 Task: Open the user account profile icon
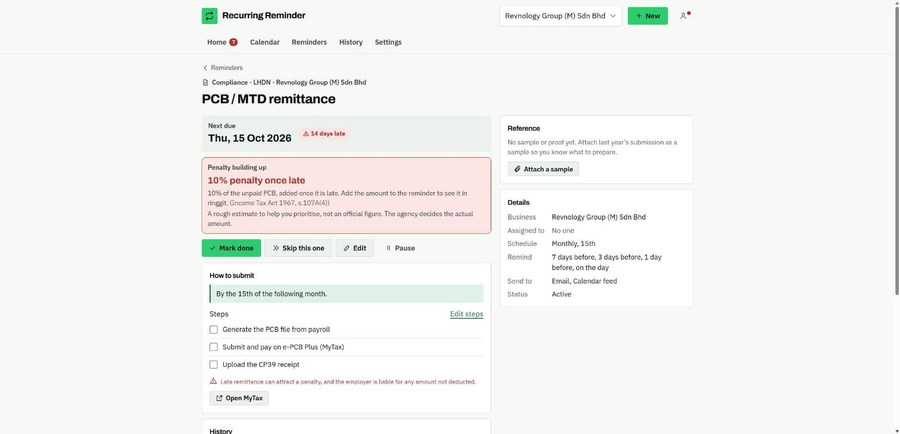(x=684, y=16)
